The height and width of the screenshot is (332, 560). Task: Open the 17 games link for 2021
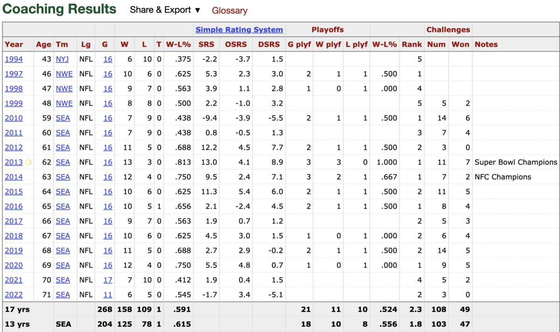coord(108,280)
